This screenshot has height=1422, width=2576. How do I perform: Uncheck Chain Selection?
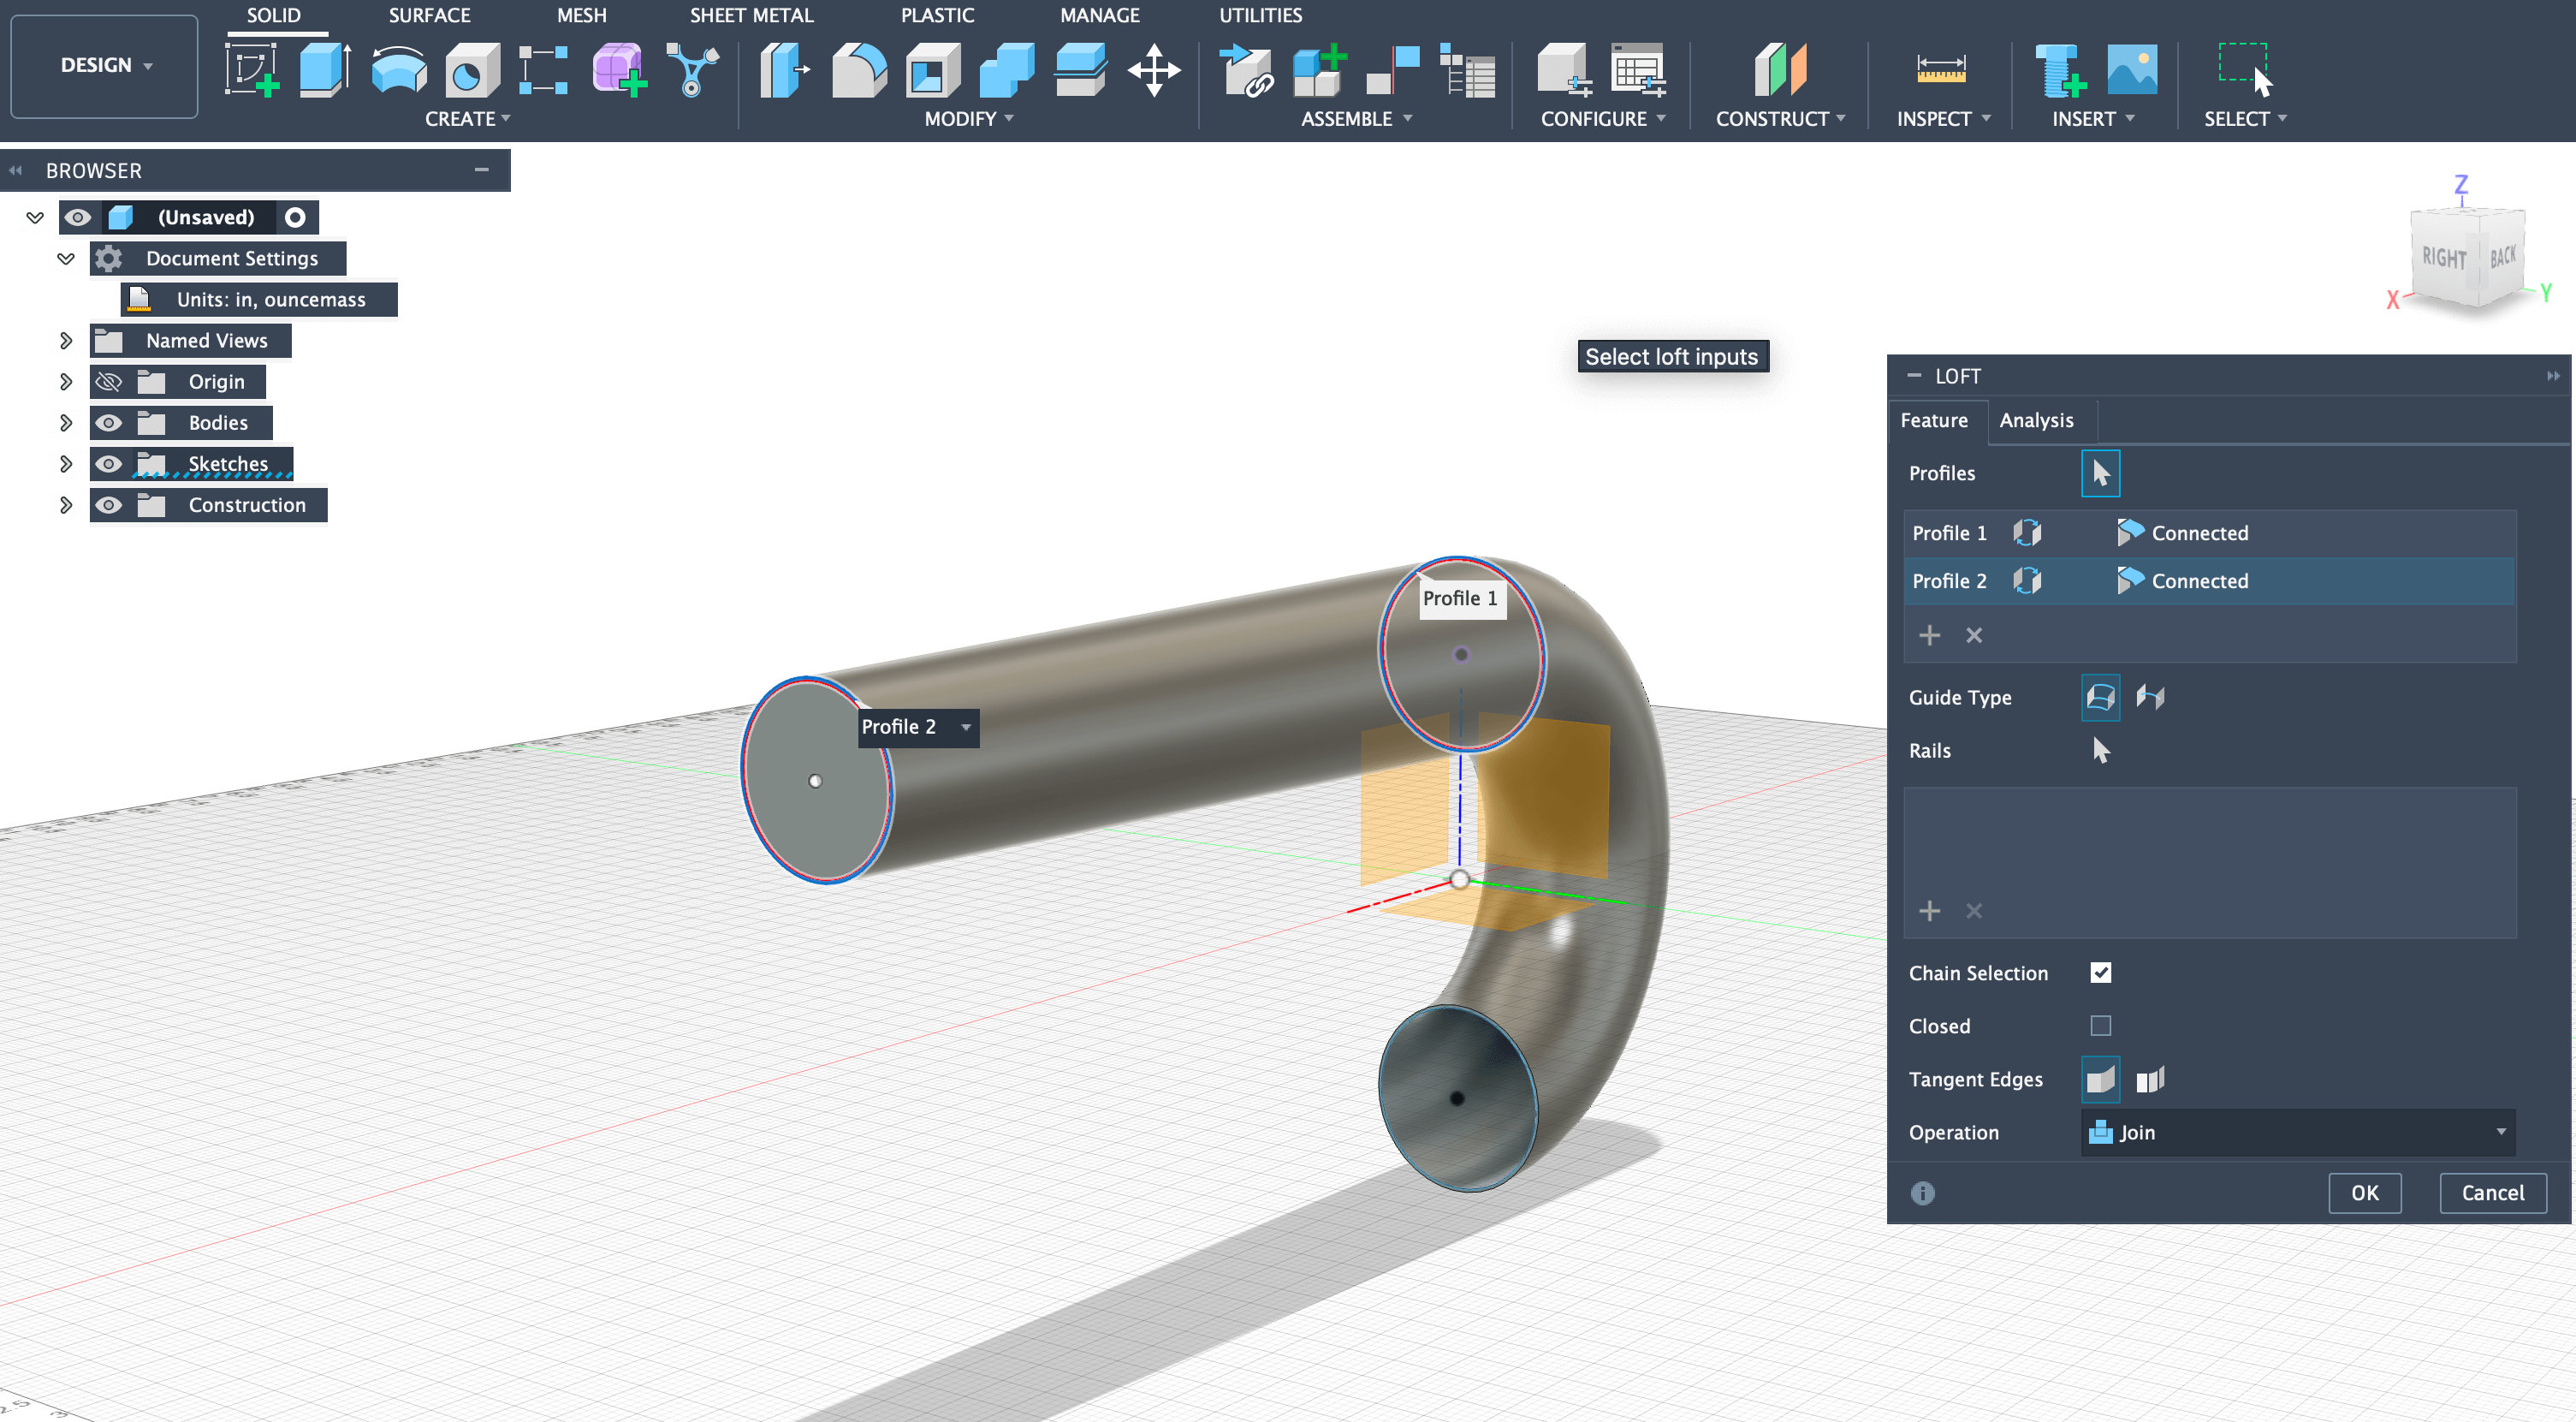pyautogui.click(x=2102, y=972)
